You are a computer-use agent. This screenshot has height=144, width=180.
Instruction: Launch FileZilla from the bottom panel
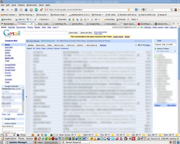134,139
